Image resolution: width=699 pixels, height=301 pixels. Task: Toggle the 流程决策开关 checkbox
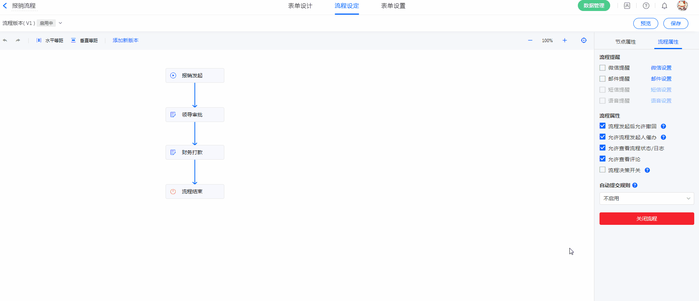(602, 170)
